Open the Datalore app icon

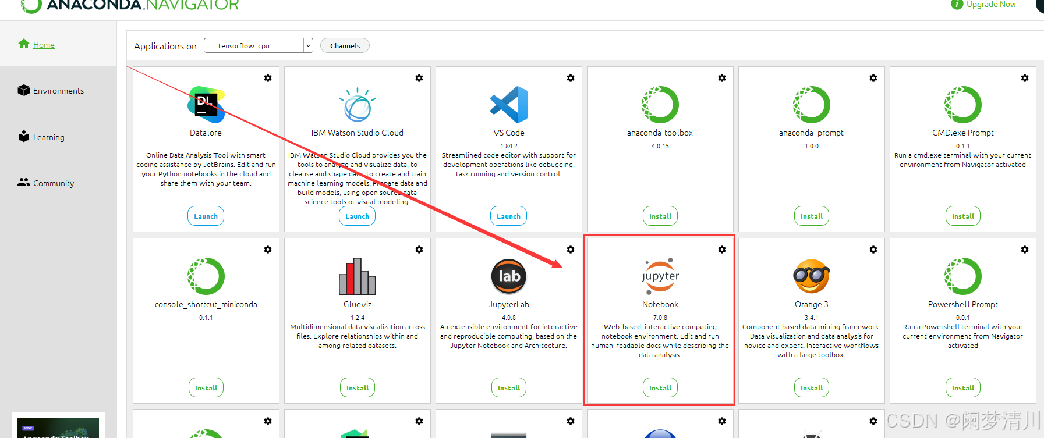pyautogui.click(x=206, y=105)
